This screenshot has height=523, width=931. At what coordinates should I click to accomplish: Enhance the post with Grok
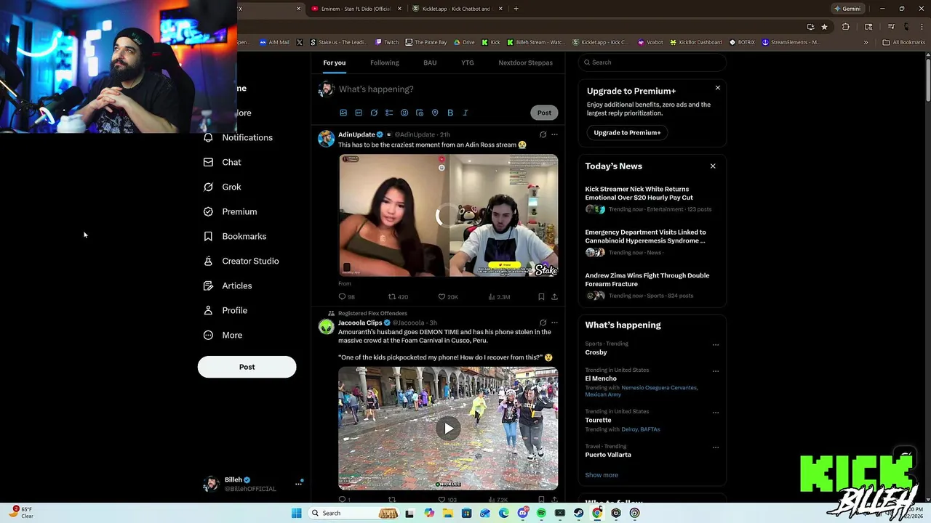click(x=374, y=113)
